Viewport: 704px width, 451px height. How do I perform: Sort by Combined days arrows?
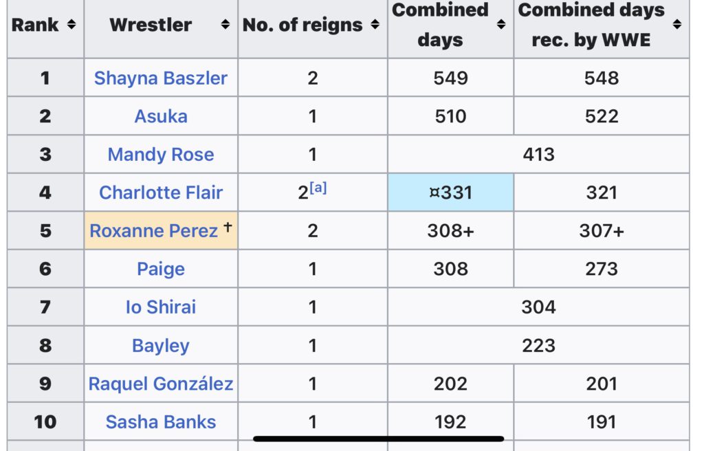tap(501, 25)
